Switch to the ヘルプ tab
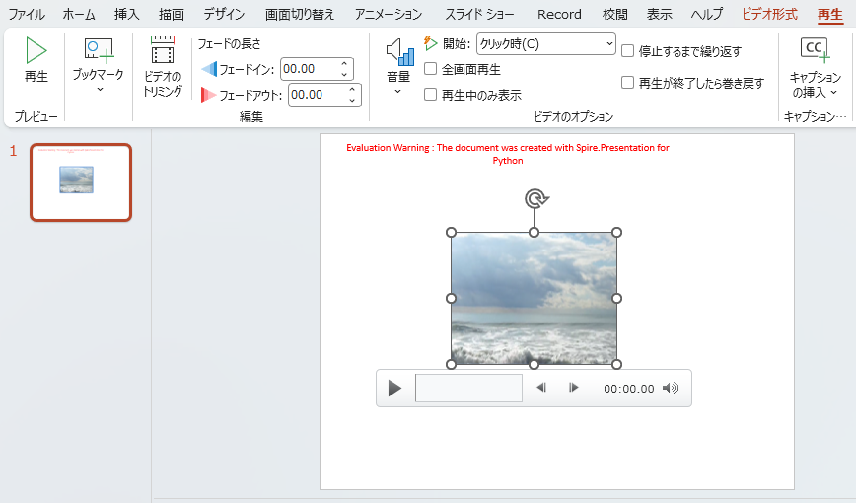 pos(707,14)
